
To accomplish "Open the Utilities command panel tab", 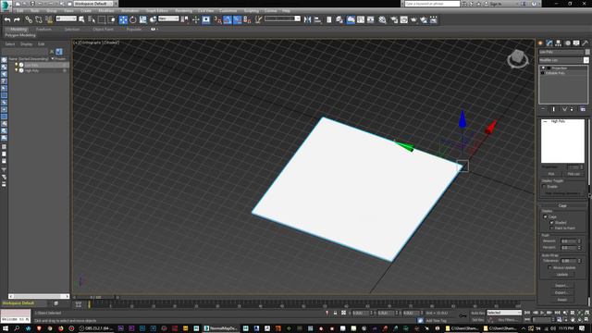I will tap(586, 43).
